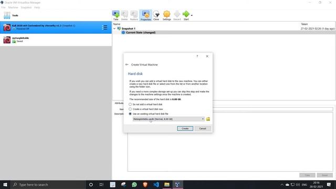Viewport: 336px width, 189px height.
Task: Click the back arrow in Create Virtual Machine
Action: click(127, 65)
